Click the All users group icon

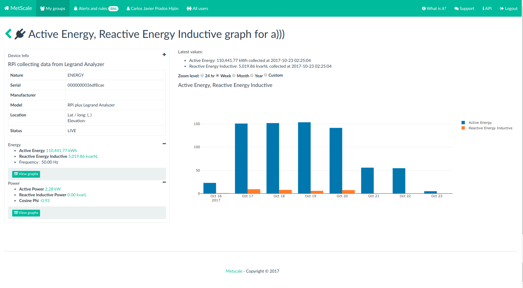(189, 9)
